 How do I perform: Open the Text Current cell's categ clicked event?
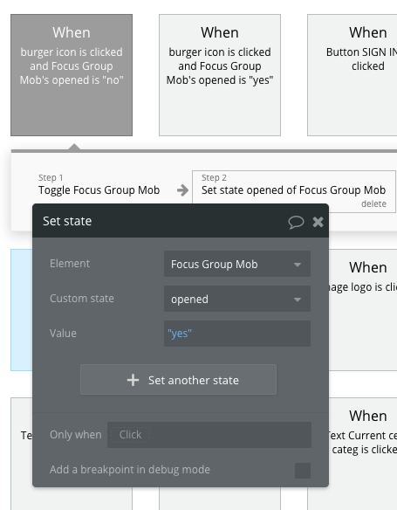pos(363,454)
